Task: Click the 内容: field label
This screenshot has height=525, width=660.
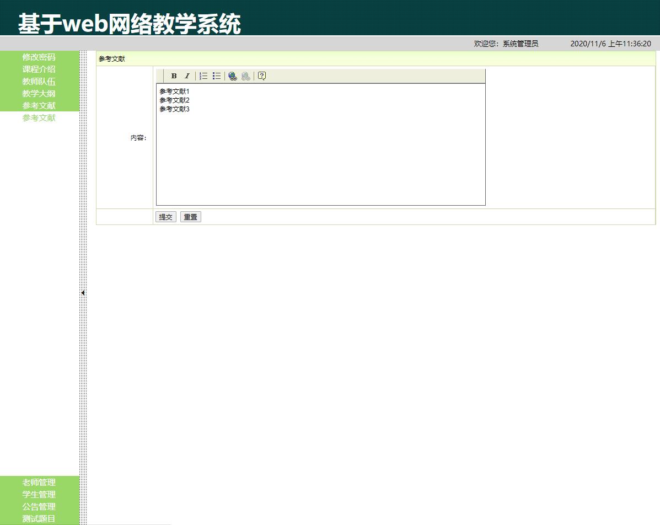Action: point(138,138)
